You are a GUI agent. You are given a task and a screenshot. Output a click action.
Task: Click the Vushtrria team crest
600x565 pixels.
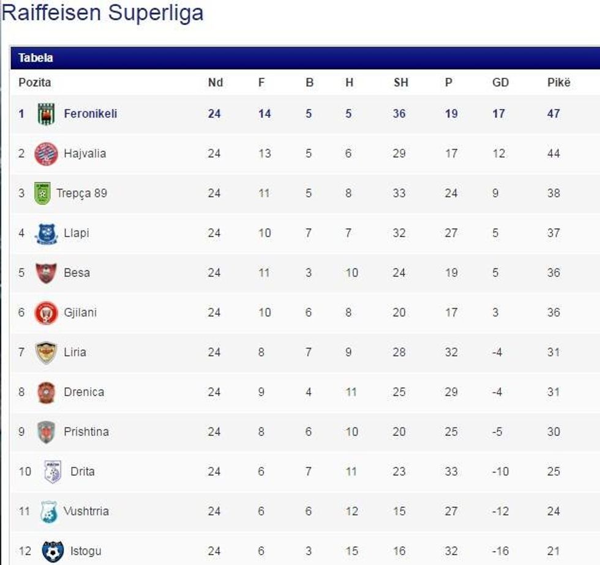[x=49, y=511]
